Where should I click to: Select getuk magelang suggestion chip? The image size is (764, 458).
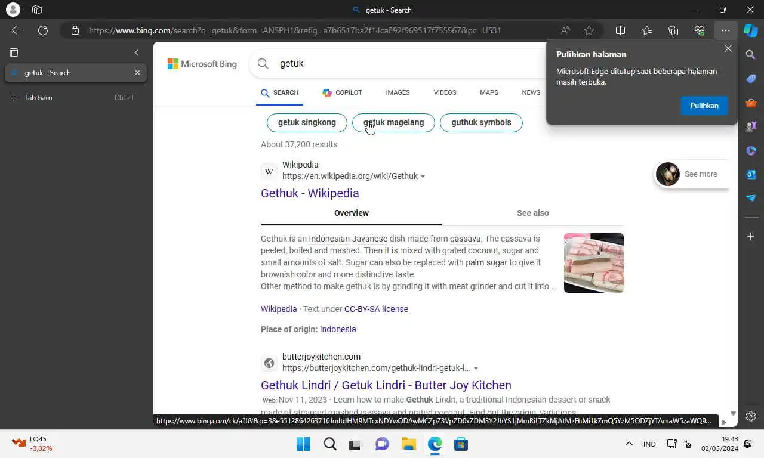393,122
